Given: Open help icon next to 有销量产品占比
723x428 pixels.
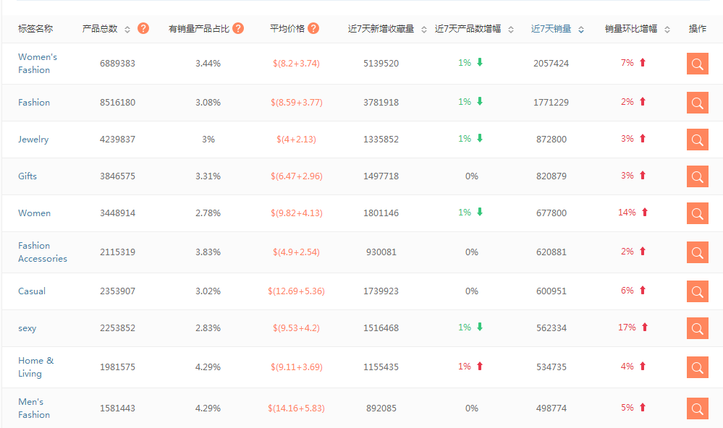Looking at the screenshot, I should click(x=238, y=29).
